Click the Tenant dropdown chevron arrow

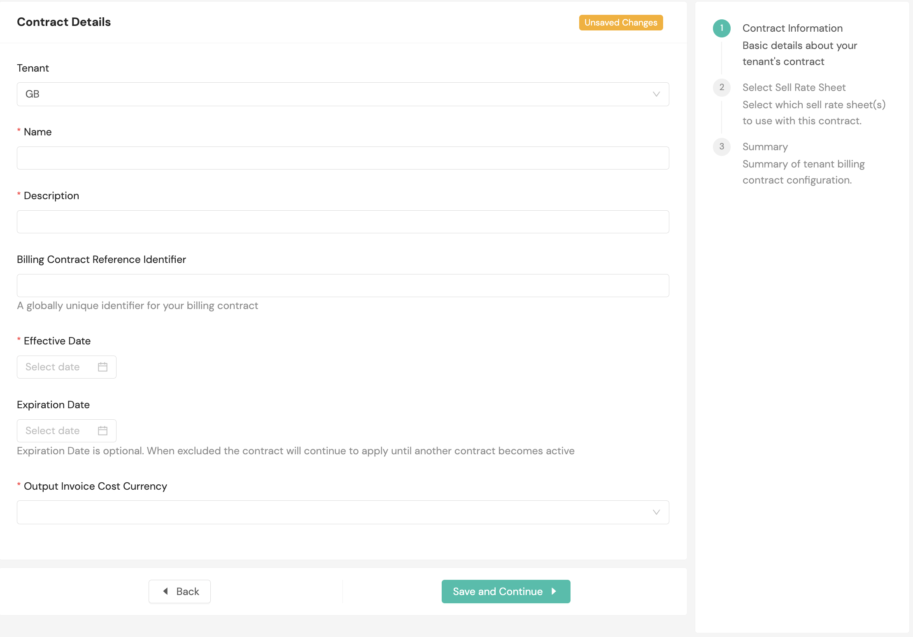click(x=656, y=94)
